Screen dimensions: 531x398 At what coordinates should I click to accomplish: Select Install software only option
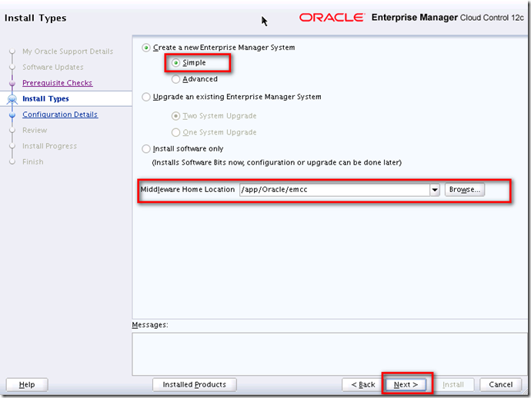tap(146, 149)
